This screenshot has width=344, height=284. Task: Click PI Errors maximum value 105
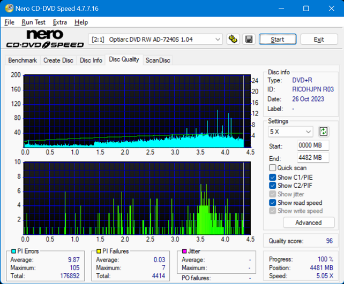tap(74, 268)
